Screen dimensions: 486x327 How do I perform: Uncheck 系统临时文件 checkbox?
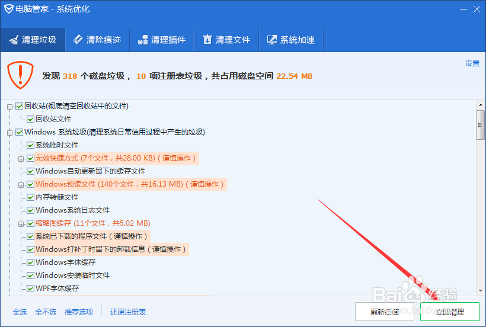(x=30, y=145)
